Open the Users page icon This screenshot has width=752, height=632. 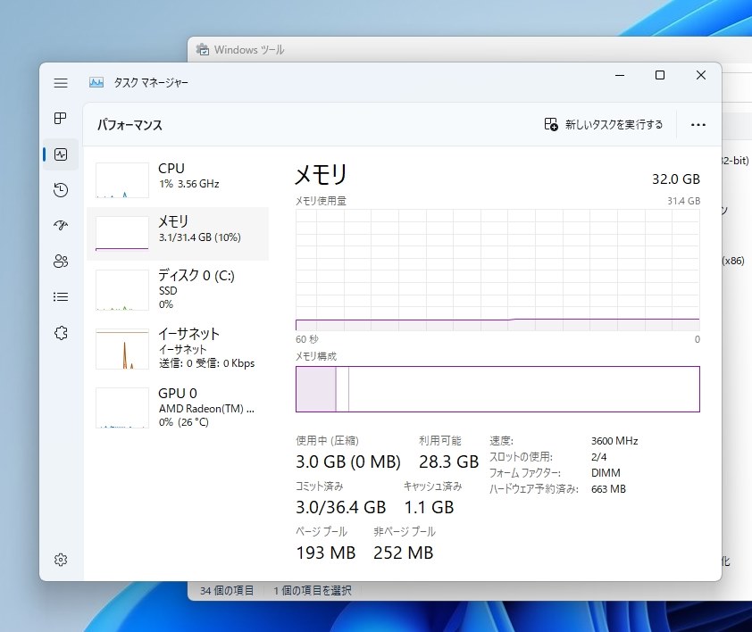pyautogui.click(x=61, y=261)
